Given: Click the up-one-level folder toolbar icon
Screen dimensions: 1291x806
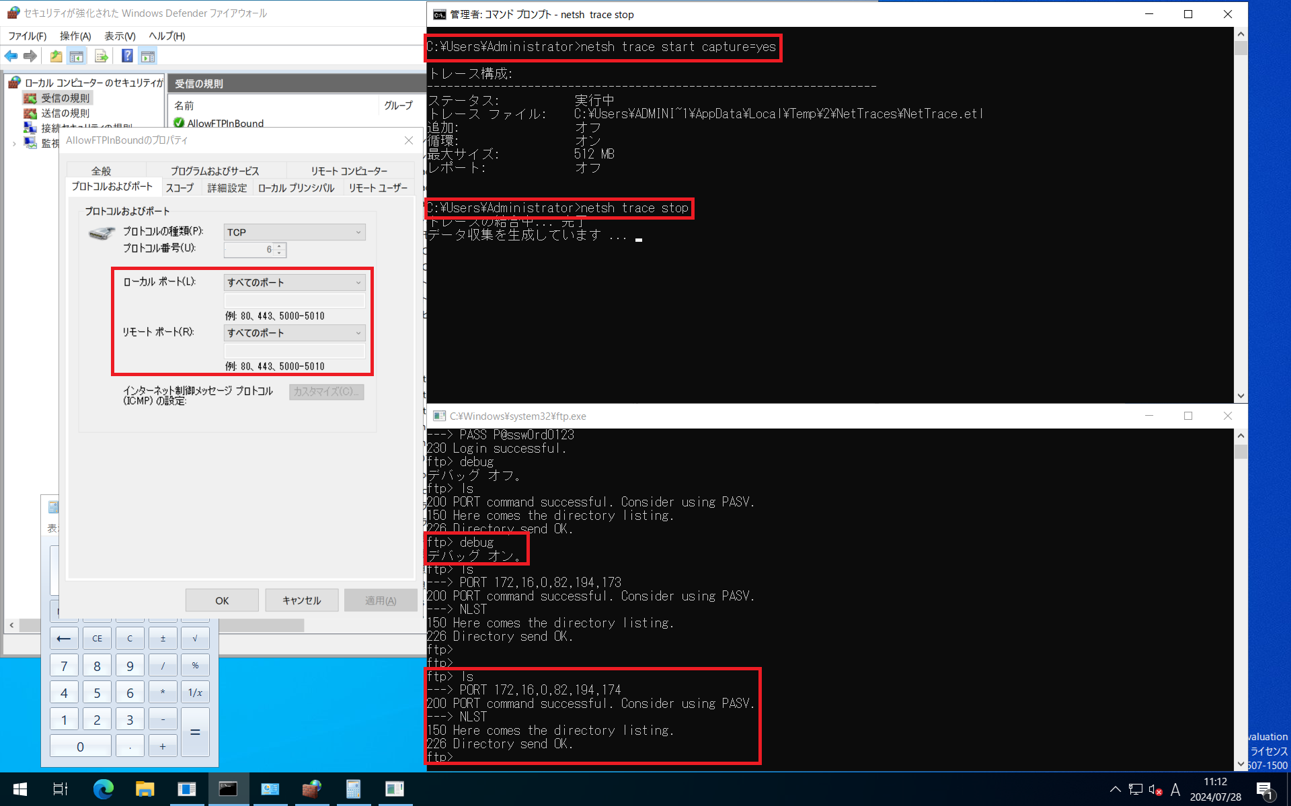Looking at the screenshot, I should click(56, 56).
